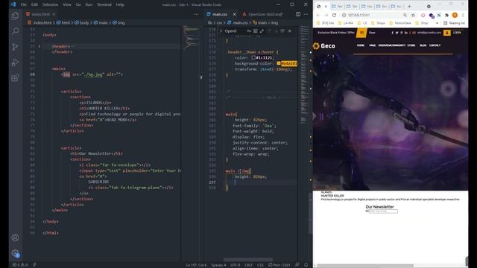Select the css folder breadcrumb

[x=219, y=23]
